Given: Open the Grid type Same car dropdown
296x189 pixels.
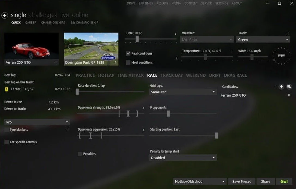Looking at the screenshot, I should click(183, 92).
